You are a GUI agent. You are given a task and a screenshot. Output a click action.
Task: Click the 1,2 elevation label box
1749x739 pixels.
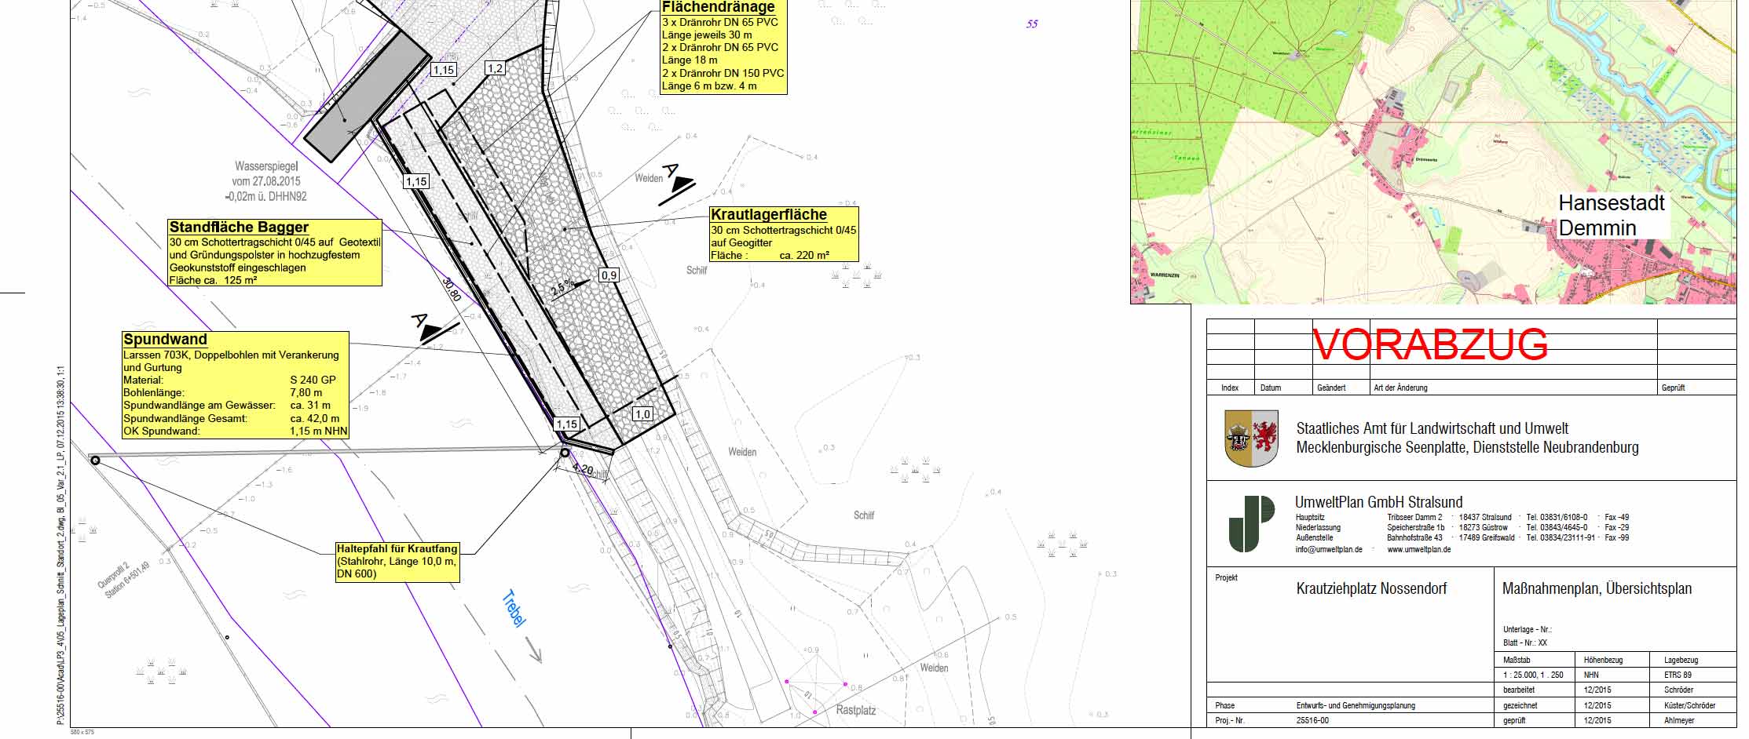tap(495, 68)
